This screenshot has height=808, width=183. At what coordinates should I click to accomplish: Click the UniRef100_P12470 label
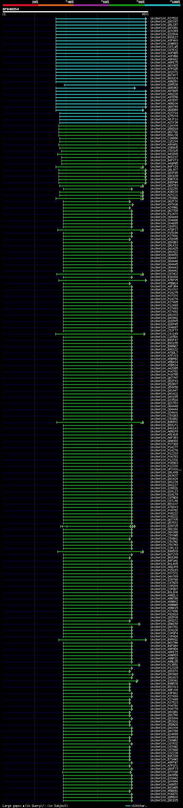(x=164, y=214)
